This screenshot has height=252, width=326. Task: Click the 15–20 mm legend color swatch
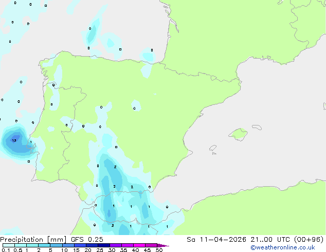click(x=80, y=245)
